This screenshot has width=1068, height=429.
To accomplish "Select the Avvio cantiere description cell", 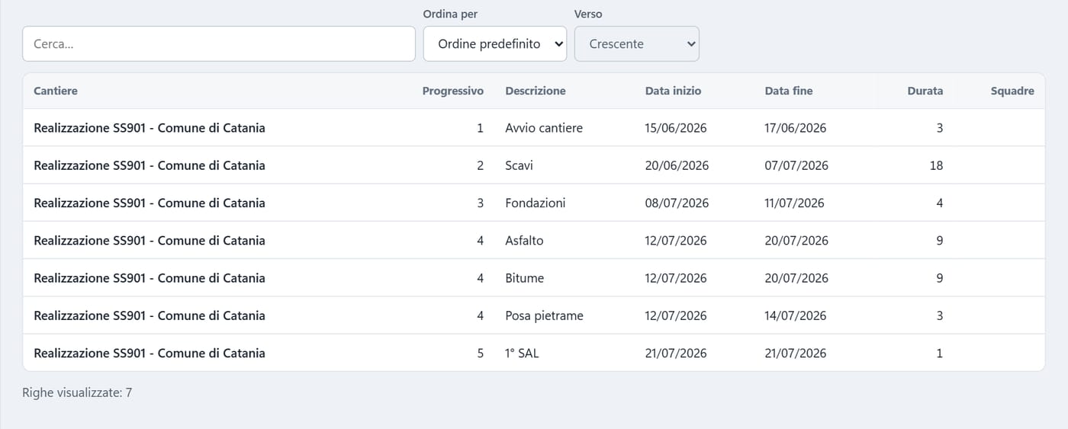I will pos(544,128).
